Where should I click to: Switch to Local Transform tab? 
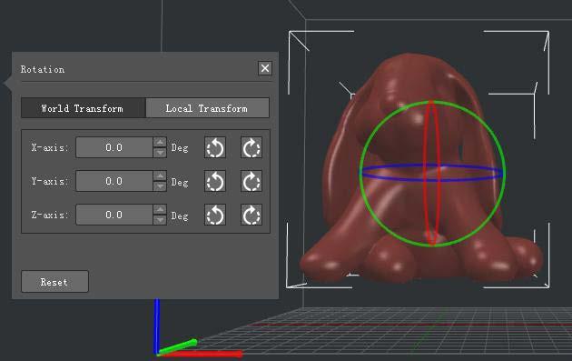coord(207,108)
